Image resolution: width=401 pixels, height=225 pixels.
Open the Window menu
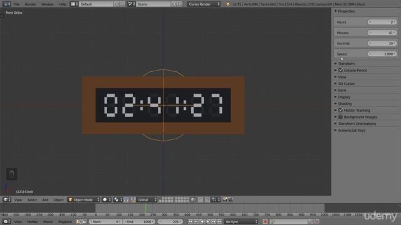pyautogui.click(x=48, y=4)
